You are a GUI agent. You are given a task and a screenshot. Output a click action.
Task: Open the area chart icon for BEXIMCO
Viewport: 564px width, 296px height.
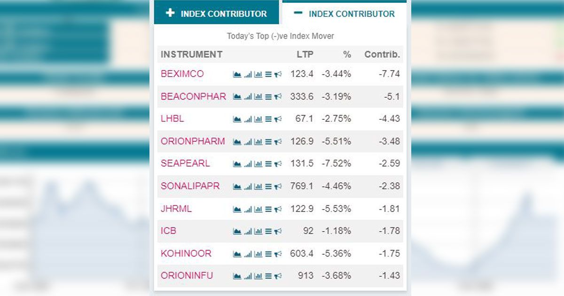click(x=237, y=74)
